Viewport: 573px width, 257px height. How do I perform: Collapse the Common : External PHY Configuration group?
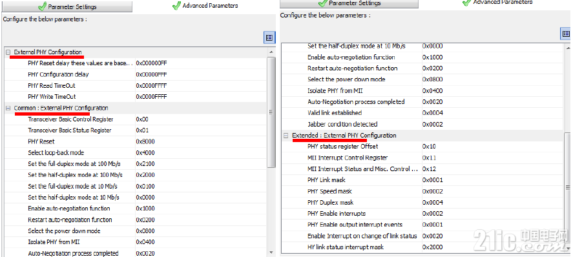8,108
